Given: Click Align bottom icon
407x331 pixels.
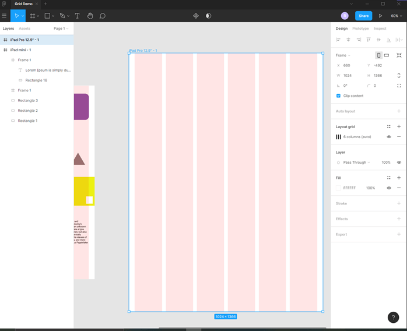Looking at the screenshot, I should pos(388,40).
